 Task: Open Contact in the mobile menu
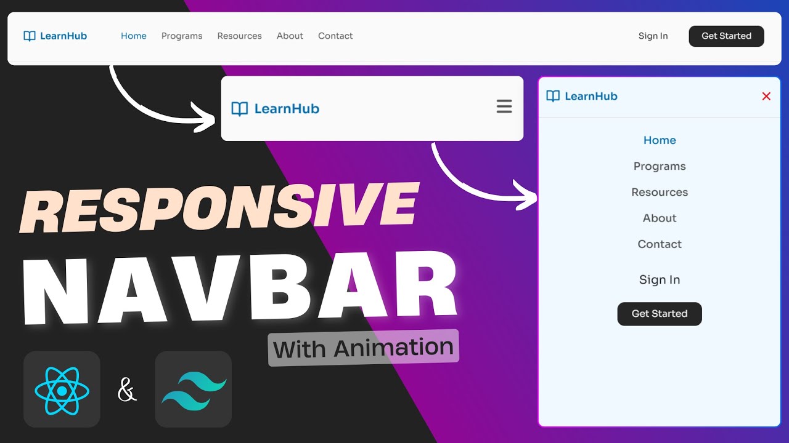click(x=660, y=244)
